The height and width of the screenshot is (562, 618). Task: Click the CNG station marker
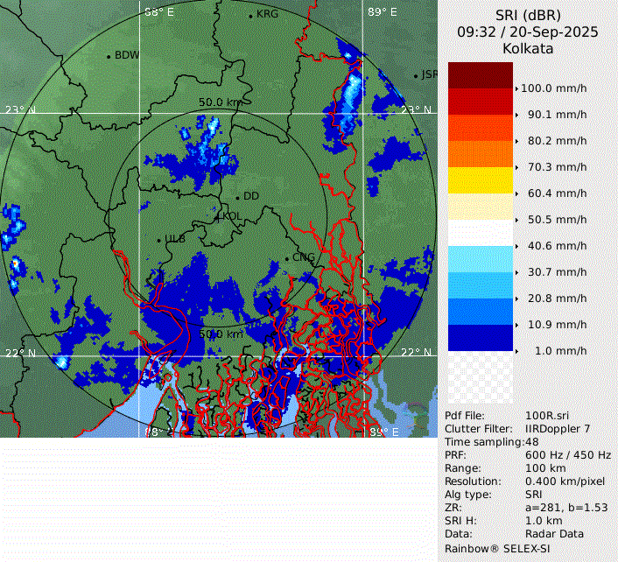coord(286,258)
